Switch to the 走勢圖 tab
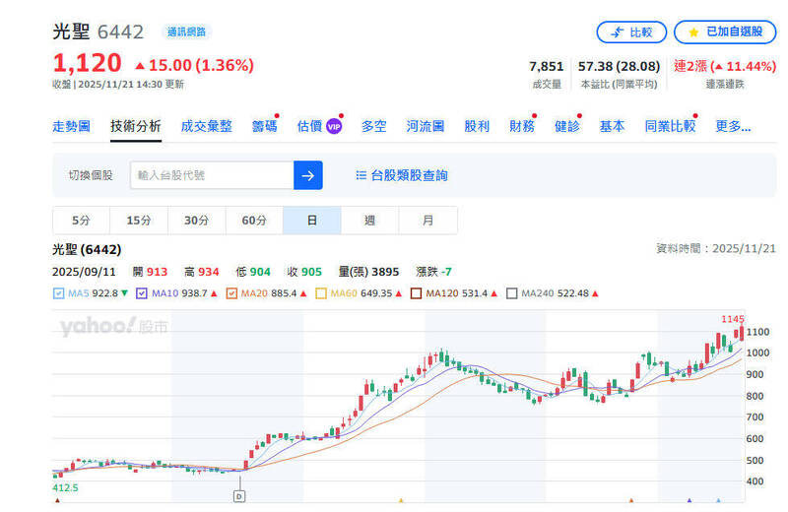The width and height of the screenshot is (788, 512). pyautogui.click(x=71, y=126)
